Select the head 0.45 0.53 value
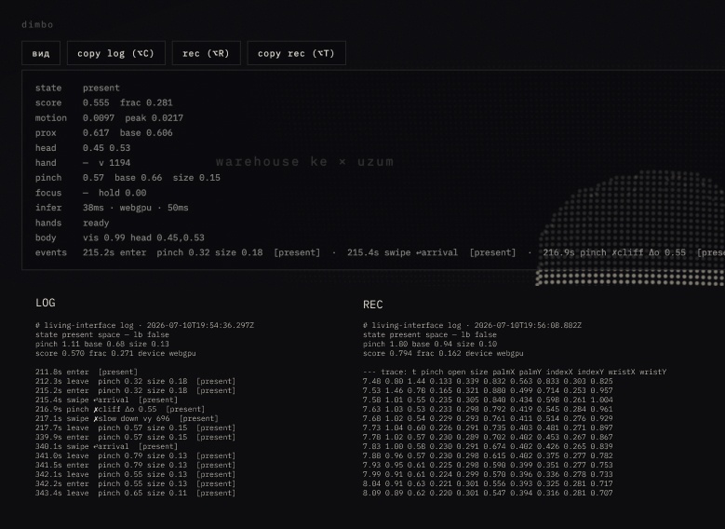Image resolution: width=725 pixels, height=529 pixels. tap(107, 148)
